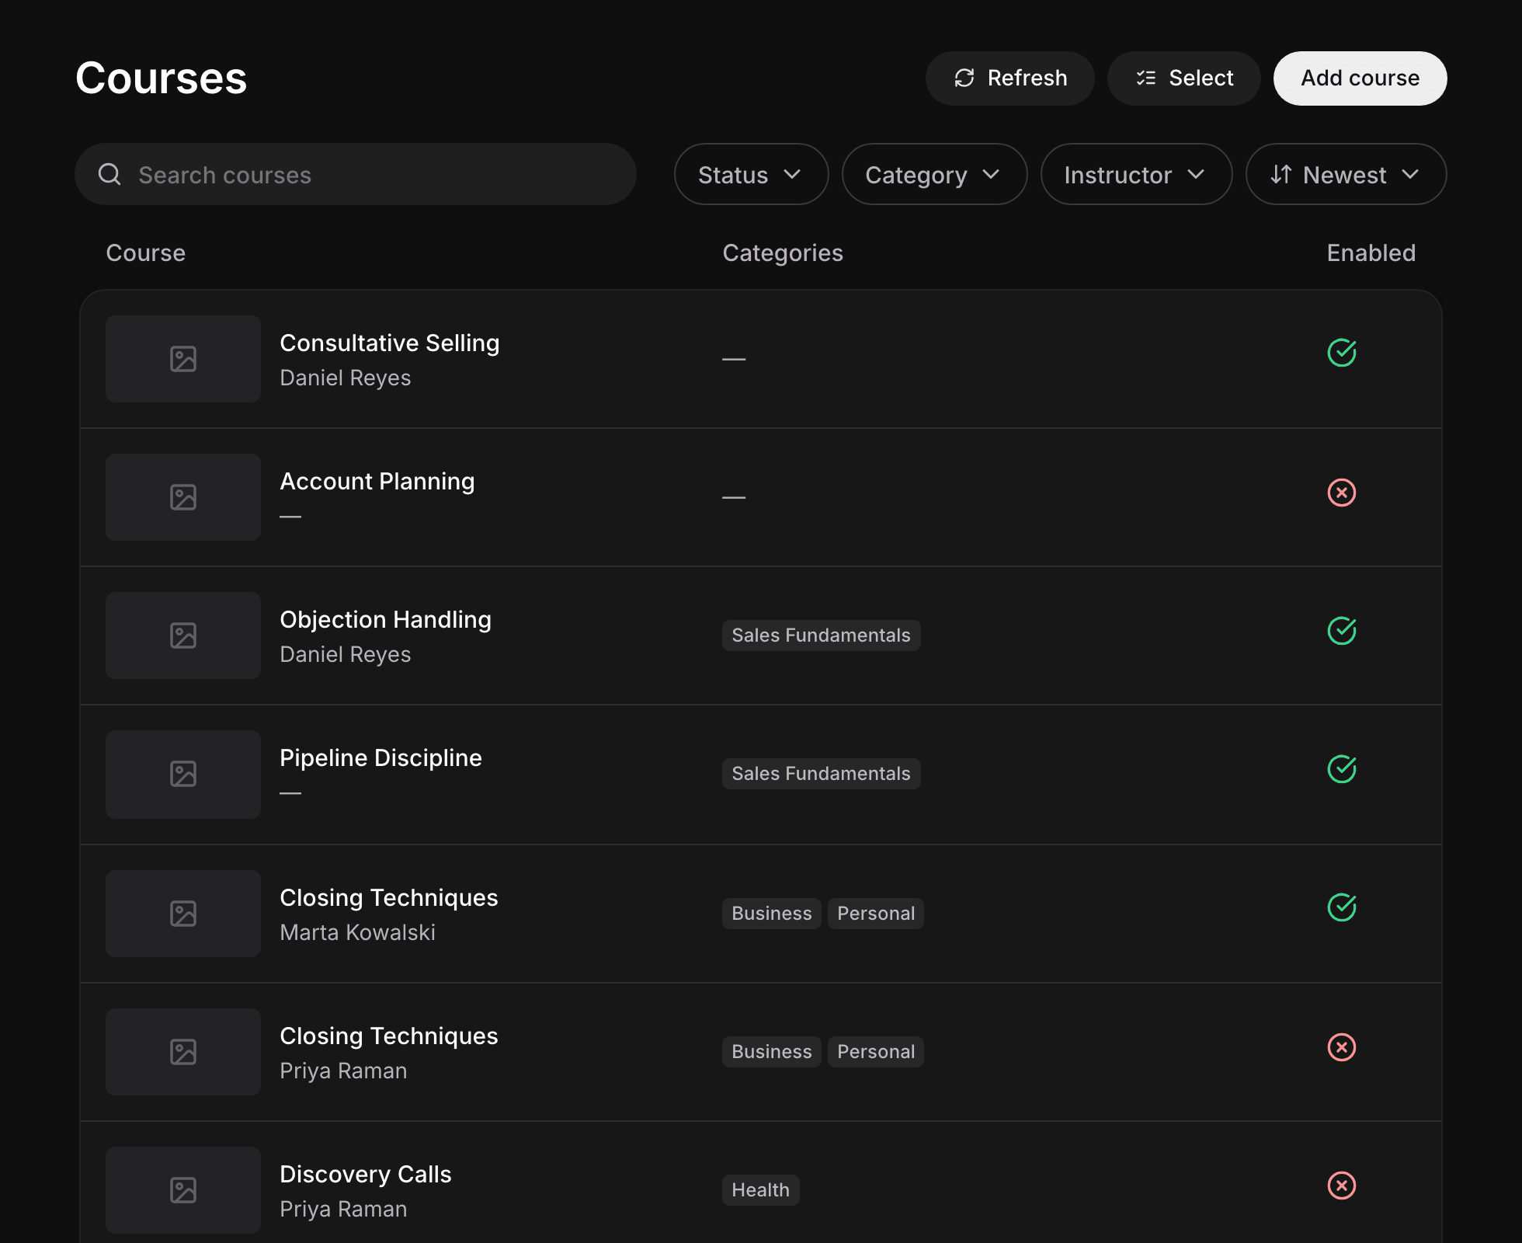This screenshot has height=1243, width=1522.
Task: Click Pipeline Discipline image placeholder icon
Action: [183, 774]
